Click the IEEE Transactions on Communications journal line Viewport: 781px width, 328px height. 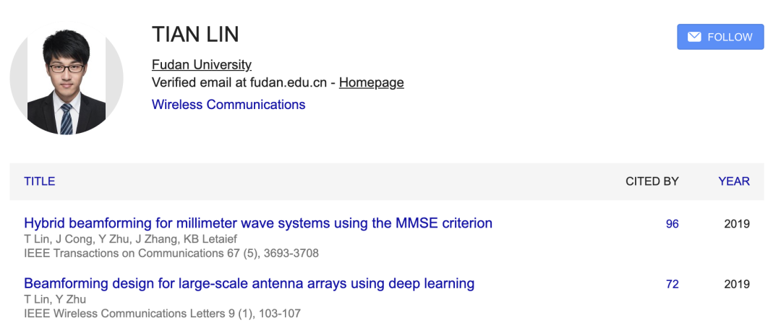click(171, 254)
